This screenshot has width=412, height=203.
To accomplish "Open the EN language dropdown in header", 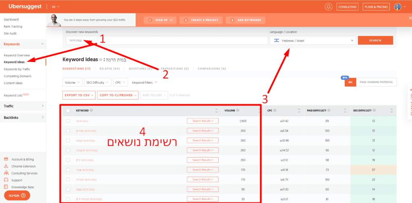I will pyautogui.click(x=56, y=7).
